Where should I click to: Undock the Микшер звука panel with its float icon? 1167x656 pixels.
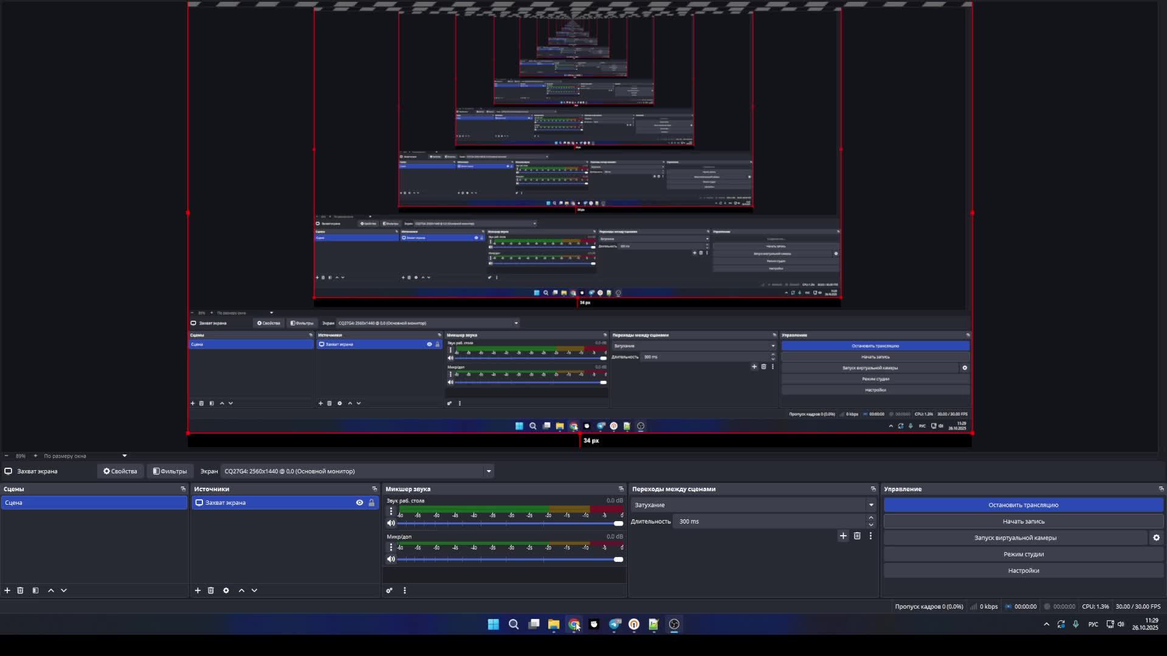coord(621,489)
